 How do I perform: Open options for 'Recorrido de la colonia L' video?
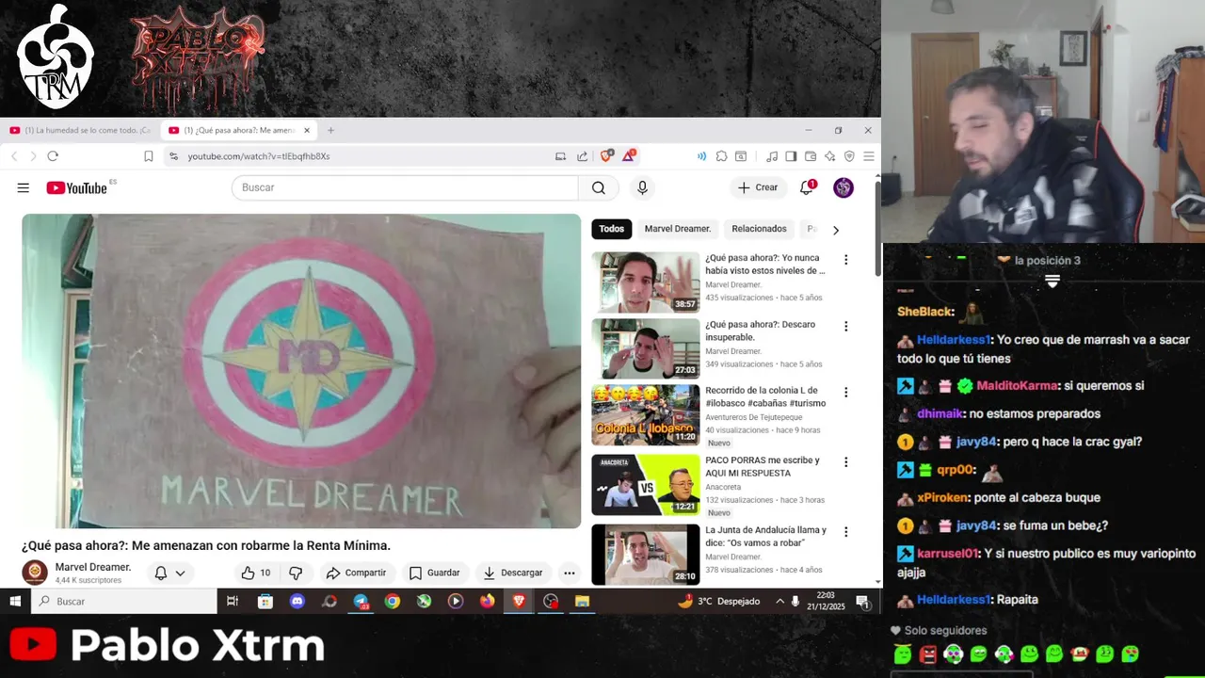(x=845, y=393)
